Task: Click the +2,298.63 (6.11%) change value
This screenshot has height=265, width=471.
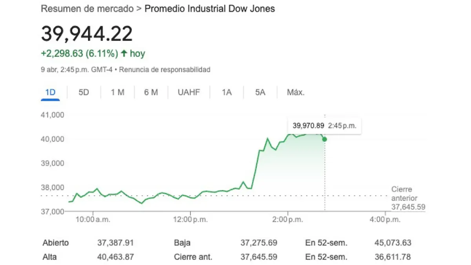Action: [80, 54]
